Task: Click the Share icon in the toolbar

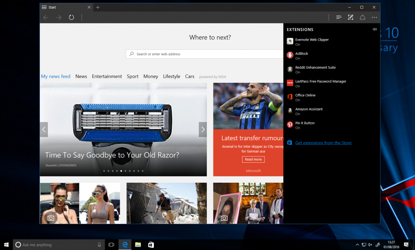Action: [362, 17]
